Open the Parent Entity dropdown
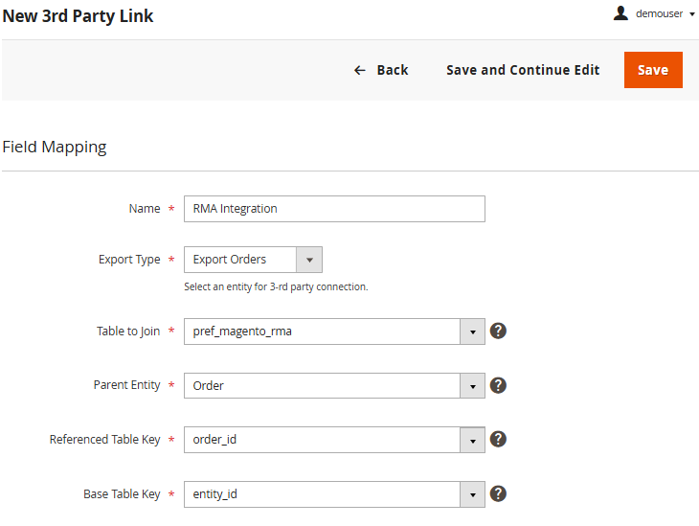Screen dimensions: 699x526 click(334, 385)
